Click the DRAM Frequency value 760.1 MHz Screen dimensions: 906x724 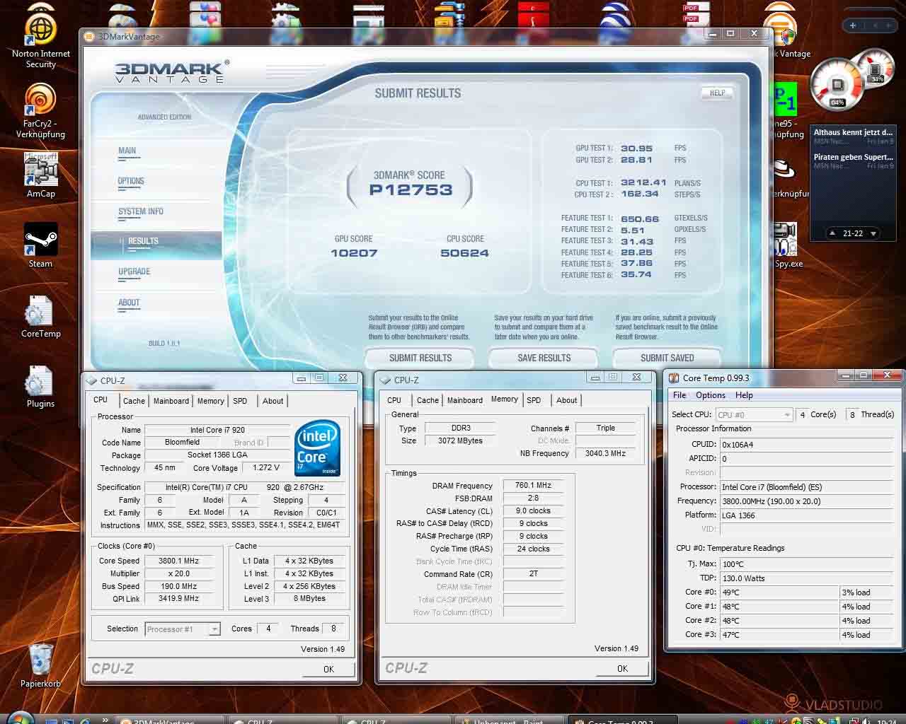point(533,486)
